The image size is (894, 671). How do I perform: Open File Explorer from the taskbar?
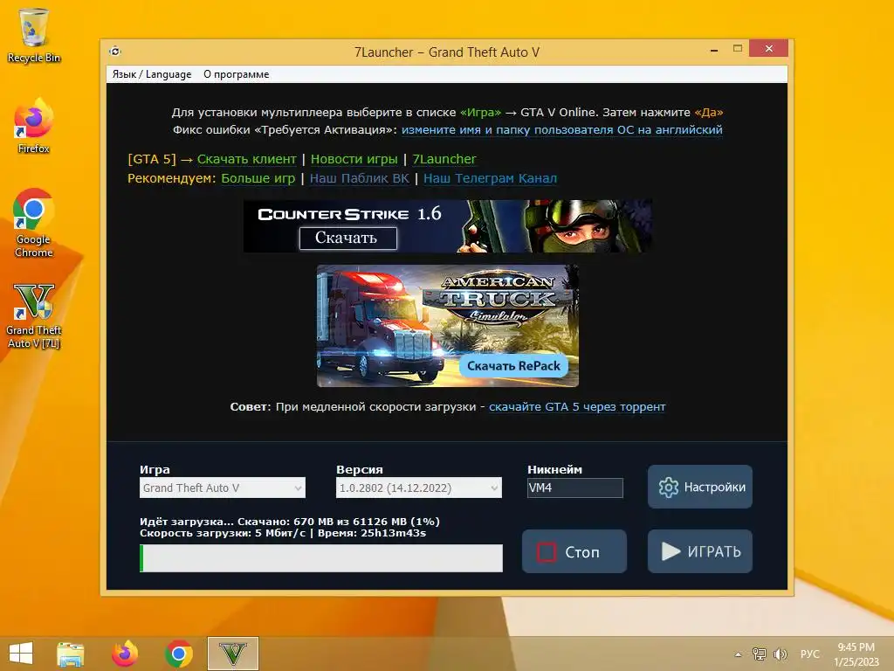(70, 654)
